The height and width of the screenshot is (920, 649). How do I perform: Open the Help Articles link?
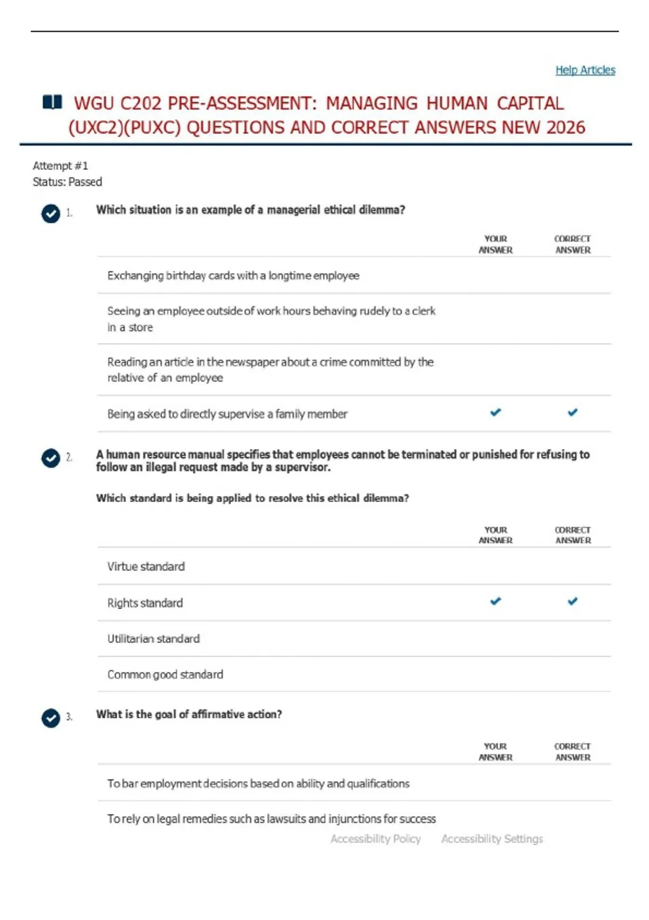(x=585, y=70)
